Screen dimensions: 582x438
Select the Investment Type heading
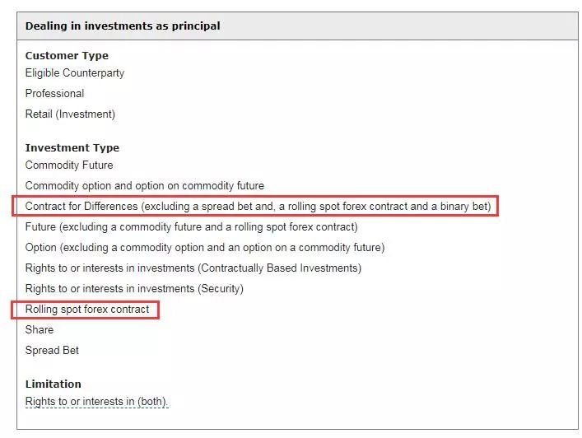(72, 148)
